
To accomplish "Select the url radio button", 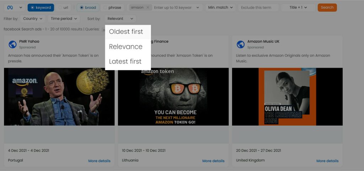I will pos(63,7).
